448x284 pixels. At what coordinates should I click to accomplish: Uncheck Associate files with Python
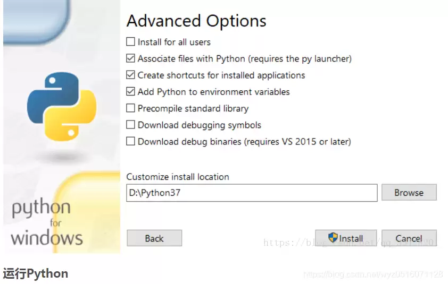click(131, 58)
